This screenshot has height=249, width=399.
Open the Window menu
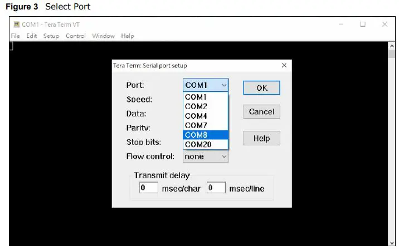[x=103, y=36]
